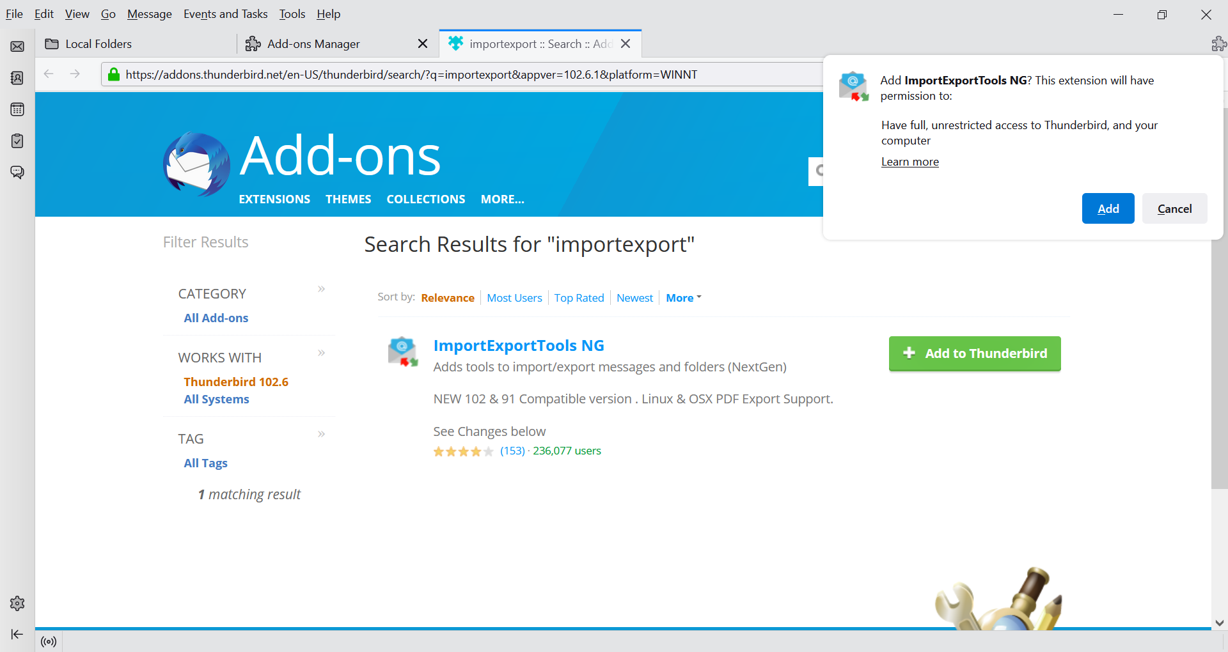Viewport: 1228px width, 652px height.
Task: Open the View menu
Action: pos(77,14)
